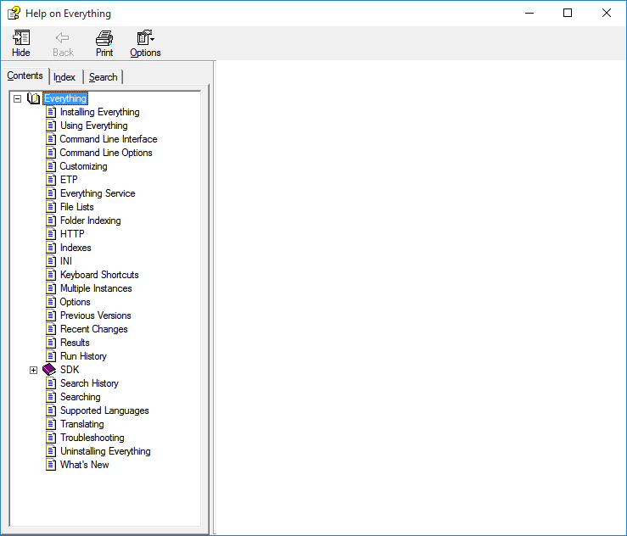Select the Everything root tree label
627x536 pixels.
pos(65,98)
